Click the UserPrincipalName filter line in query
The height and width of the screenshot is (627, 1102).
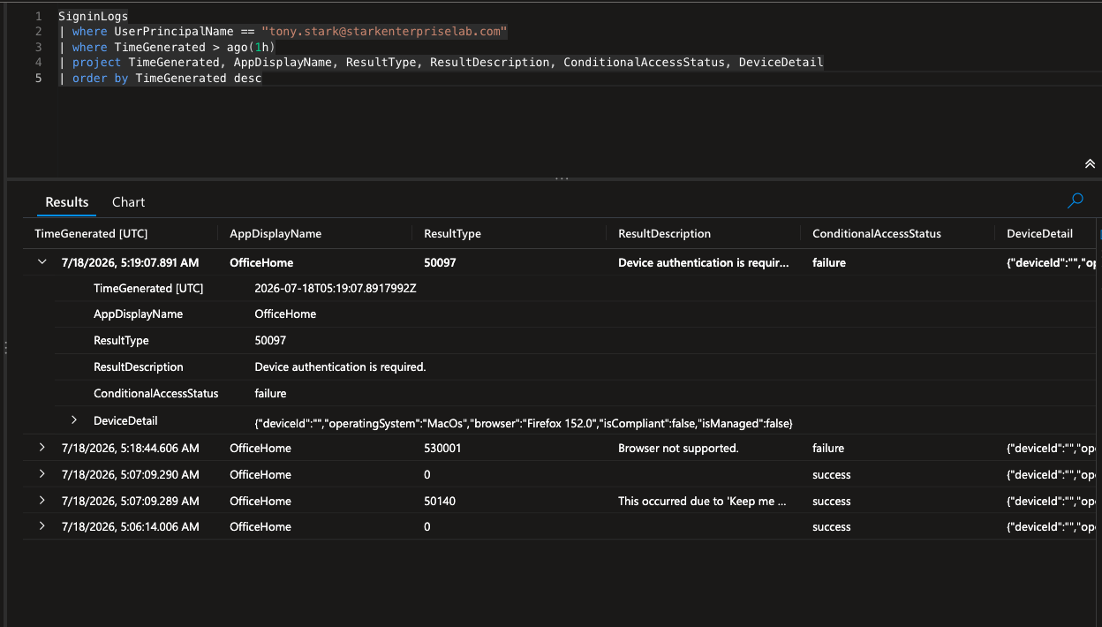click(x=283, y=32)
